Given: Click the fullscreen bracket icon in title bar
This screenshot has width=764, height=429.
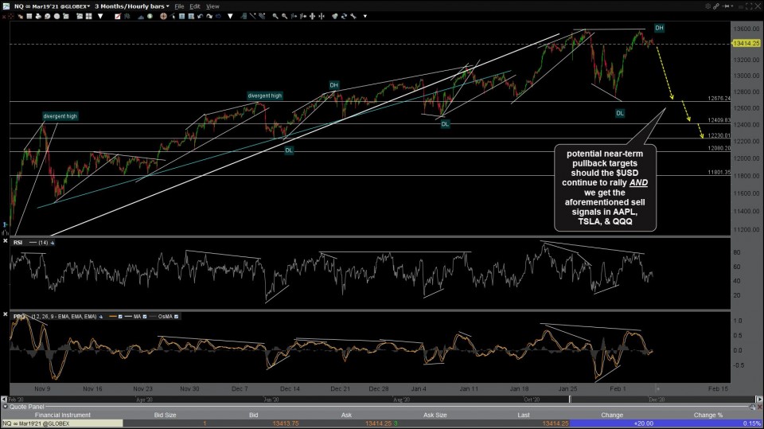Looking at the screenshot, I should coord(750,6).
